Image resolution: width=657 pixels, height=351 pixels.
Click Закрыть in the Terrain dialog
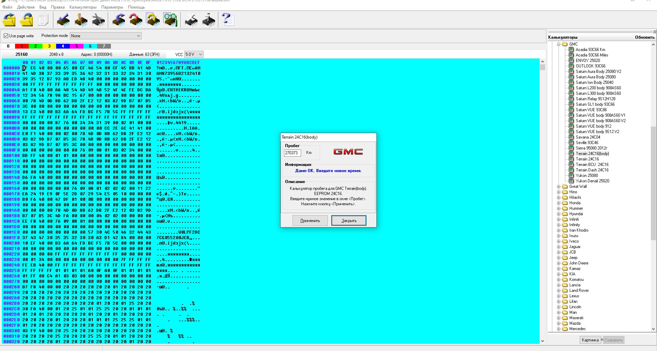tap(349, 221)
